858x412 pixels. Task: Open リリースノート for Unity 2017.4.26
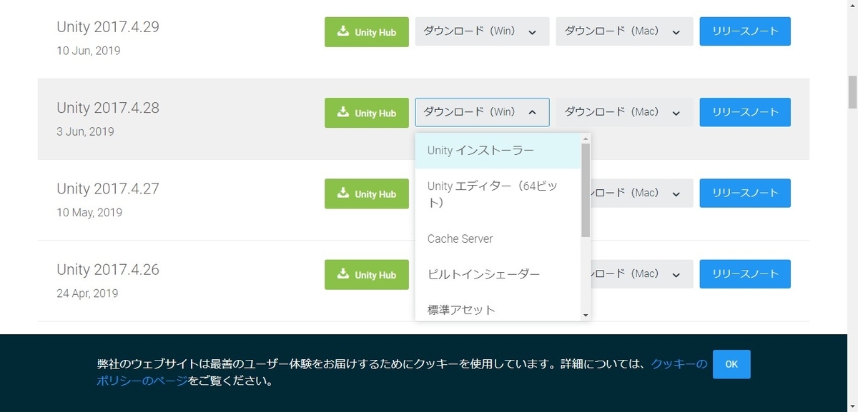(745, 273)
